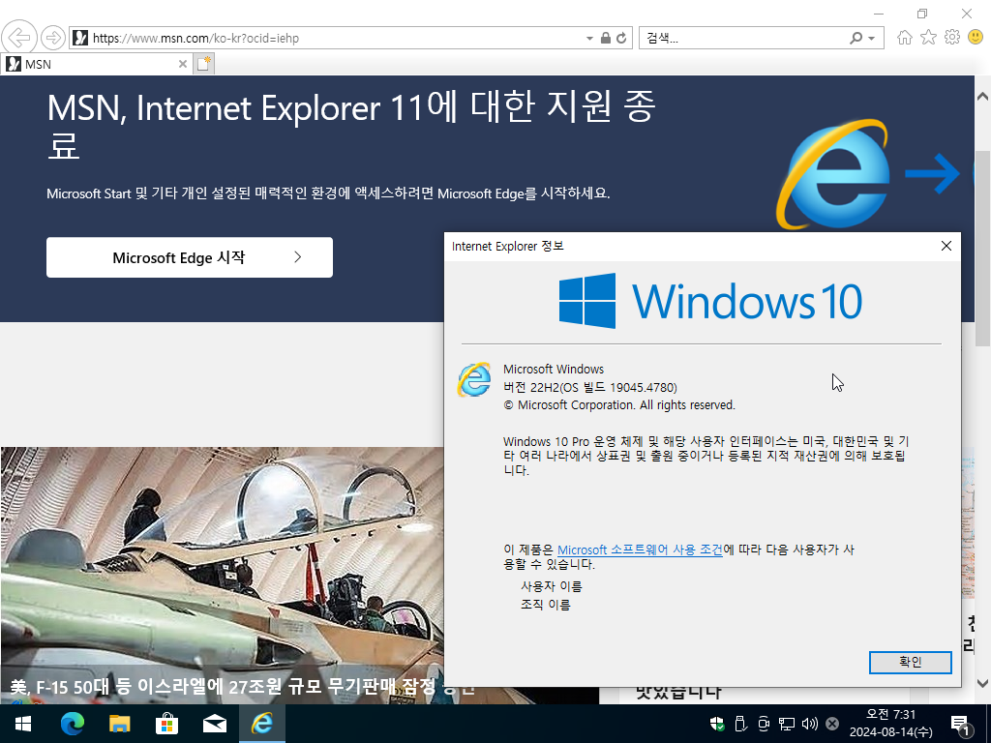This screenshot has width=991, height=743.
Task: Minimize the Internet Explorer window
Action: 879,14
